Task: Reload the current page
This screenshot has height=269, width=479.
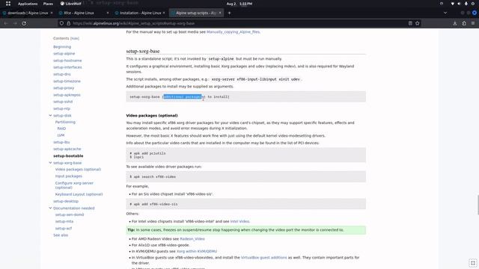Action: coord(24,23)
